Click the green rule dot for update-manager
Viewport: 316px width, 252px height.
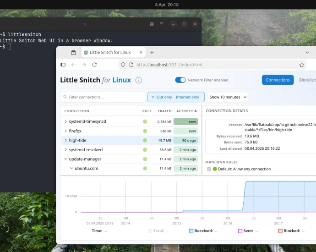coord(145,159)
